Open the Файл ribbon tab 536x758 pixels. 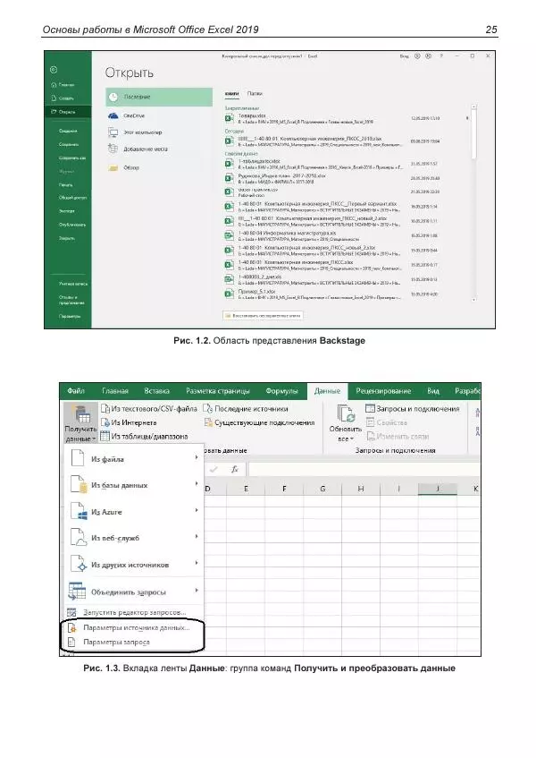76,391
